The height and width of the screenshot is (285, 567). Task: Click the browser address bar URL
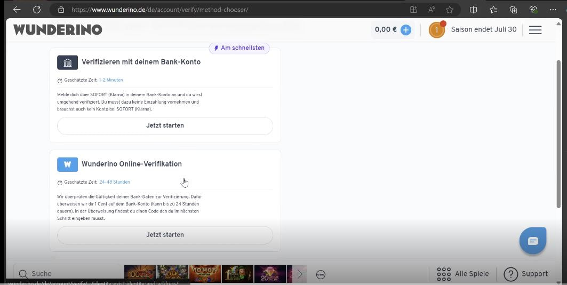point(160,10)
